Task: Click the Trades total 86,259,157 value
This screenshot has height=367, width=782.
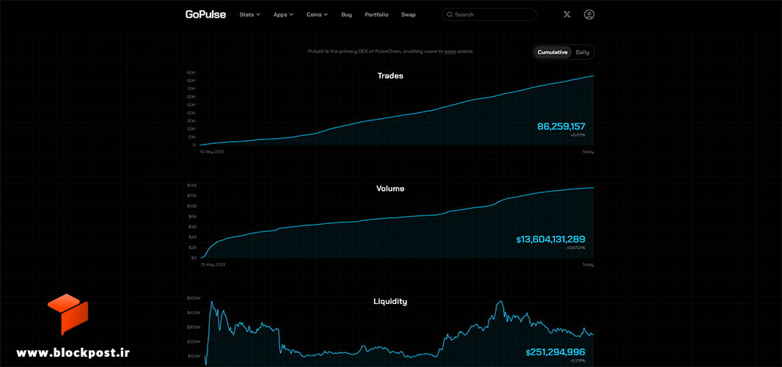Action: (x=561, y=126)
